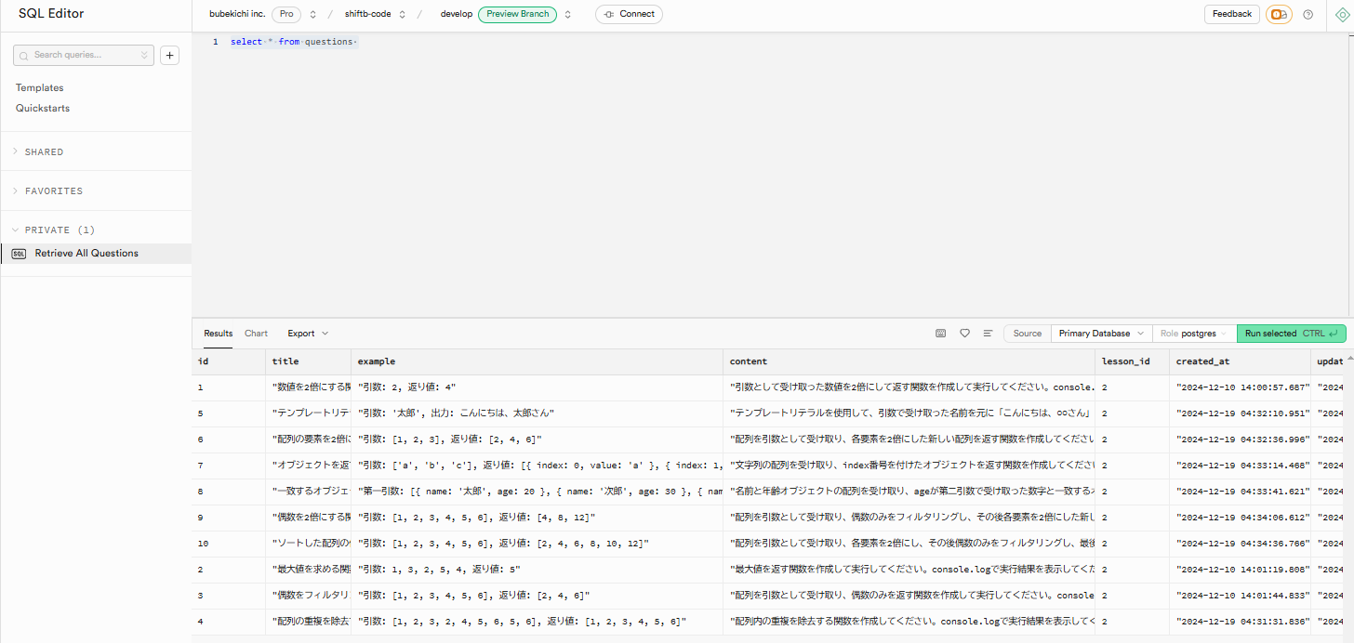Click the prettify SQL lines icon
Image resolution: width=1354 pixels, height=643 pixels.
coord(988,334)
